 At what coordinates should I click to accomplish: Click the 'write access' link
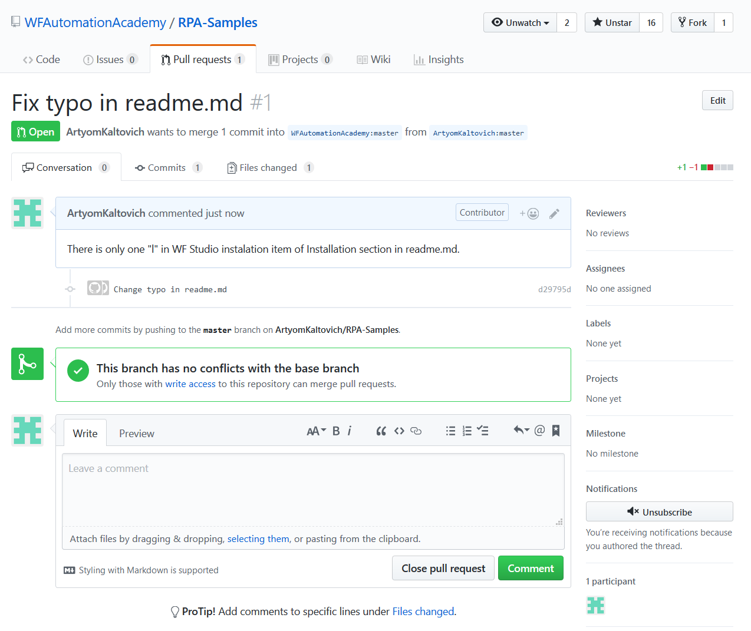[190, 384]
